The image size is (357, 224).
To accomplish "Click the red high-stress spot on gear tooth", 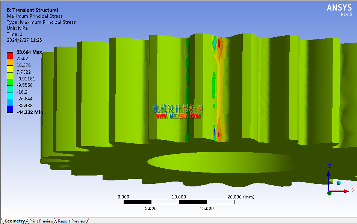I will [219, 43].
